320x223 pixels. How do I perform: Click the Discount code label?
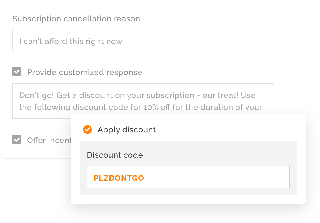point(115,155)
